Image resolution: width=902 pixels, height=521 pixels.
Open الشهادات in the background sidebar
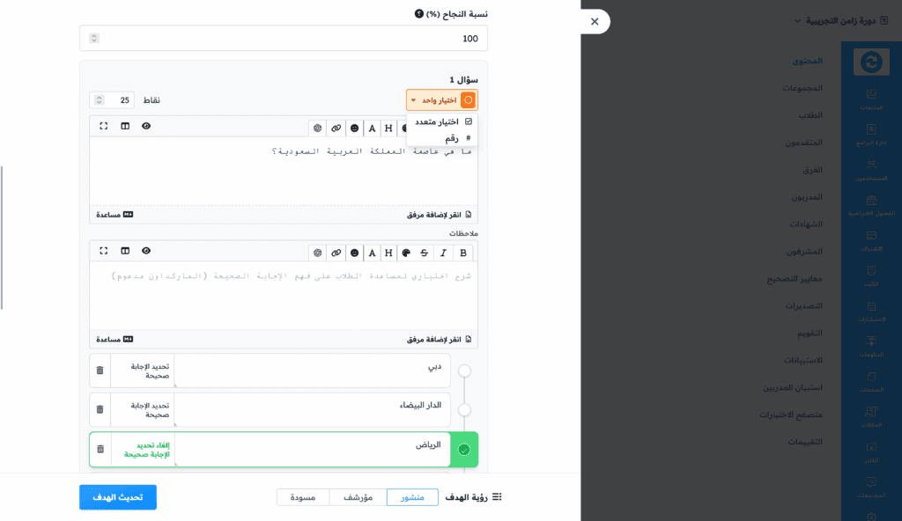click(x=805, y=224)
